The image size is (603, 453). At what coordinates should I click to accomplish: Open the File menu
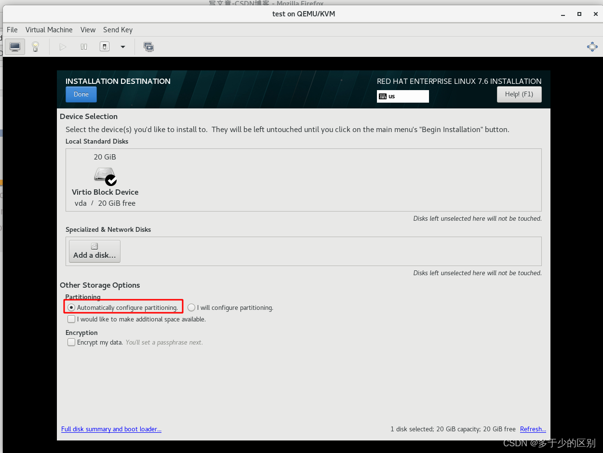pyautogui.click(x=12, y=30)
